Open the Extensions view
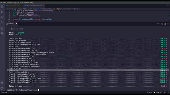Viewport: 170px width, 95px height. click(x=2, y=28)
